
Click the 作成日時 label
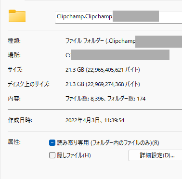[20, 120]
